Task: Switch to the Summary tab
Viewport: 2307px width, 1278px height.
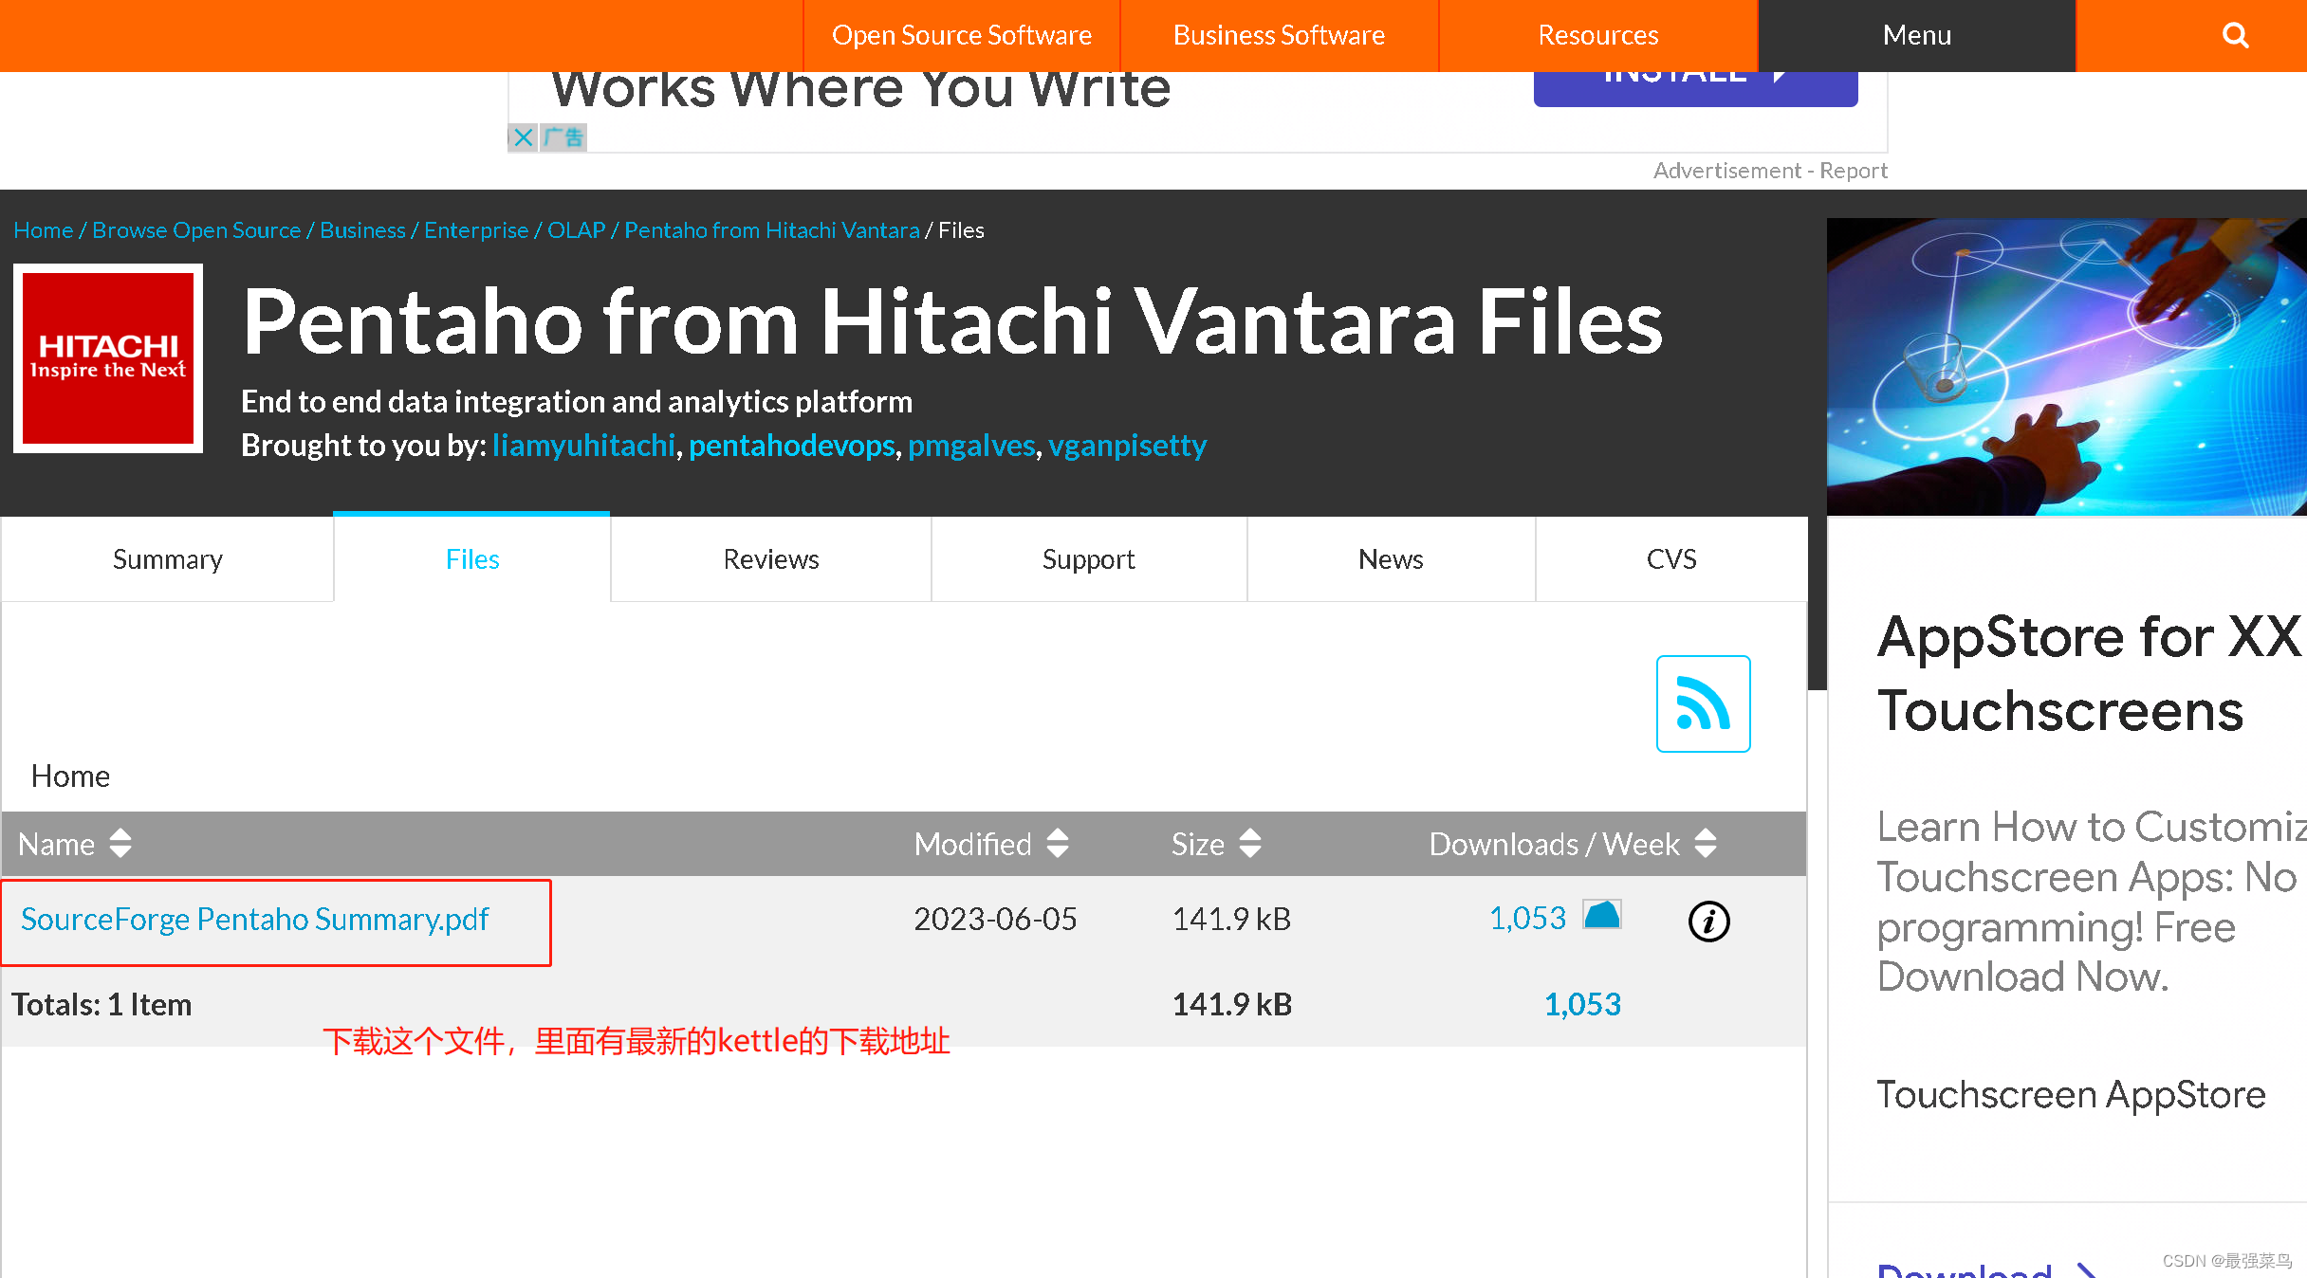Action: (x=168, y=559)
